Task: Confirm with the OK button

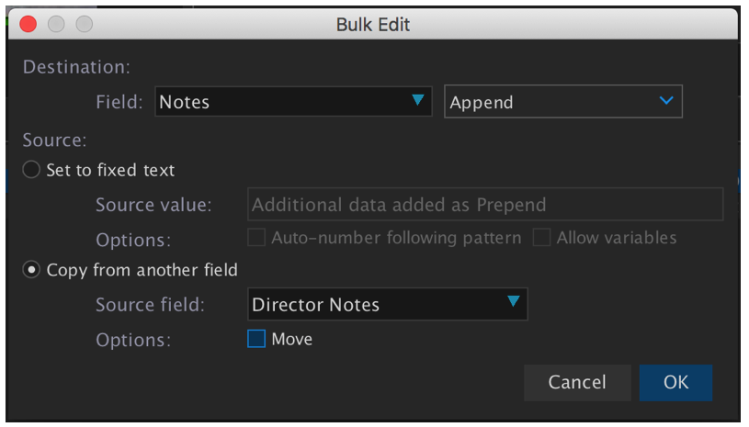Action: [x=675, y=382]
